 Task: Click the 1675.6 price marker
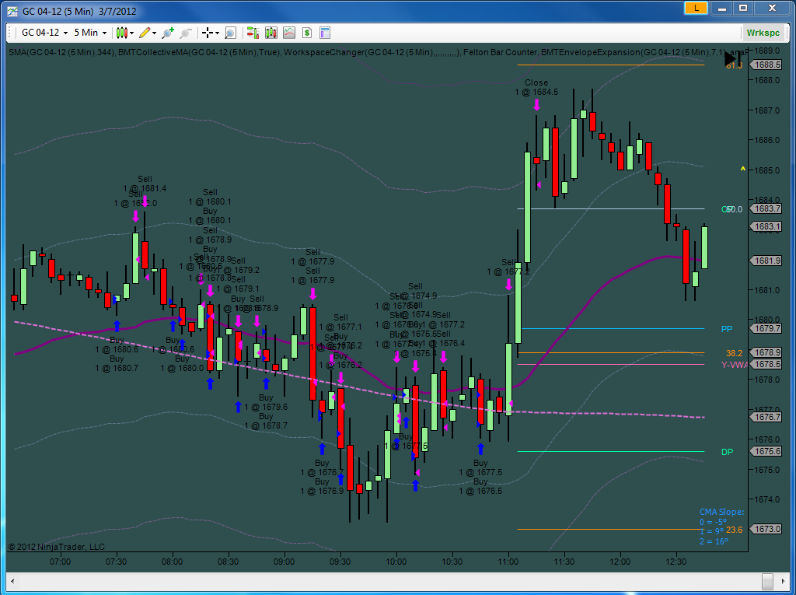click(766, 451)
